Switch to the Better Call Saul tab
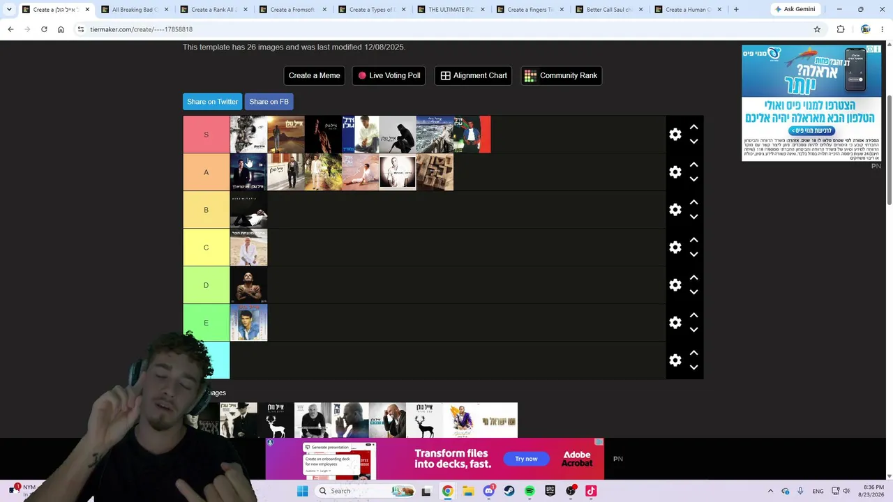The width and height of the screenshot is (893, 502). 608,10
